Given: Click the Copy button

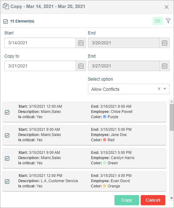Looking at the screenshot, I should [126, 200].
